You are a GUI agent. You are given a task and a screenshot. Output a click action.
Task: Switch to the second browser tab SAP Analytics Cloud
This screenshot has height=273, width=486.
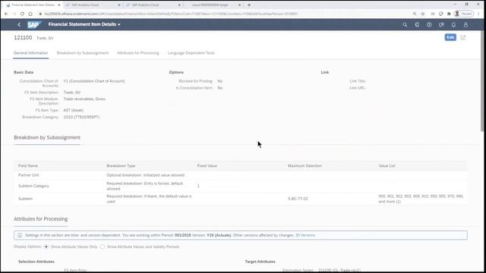click(93, 5)
